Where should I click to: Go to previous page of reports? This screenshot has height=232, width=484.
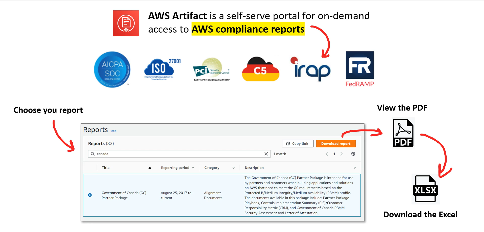pyautogui.click(x=327, y=154)
